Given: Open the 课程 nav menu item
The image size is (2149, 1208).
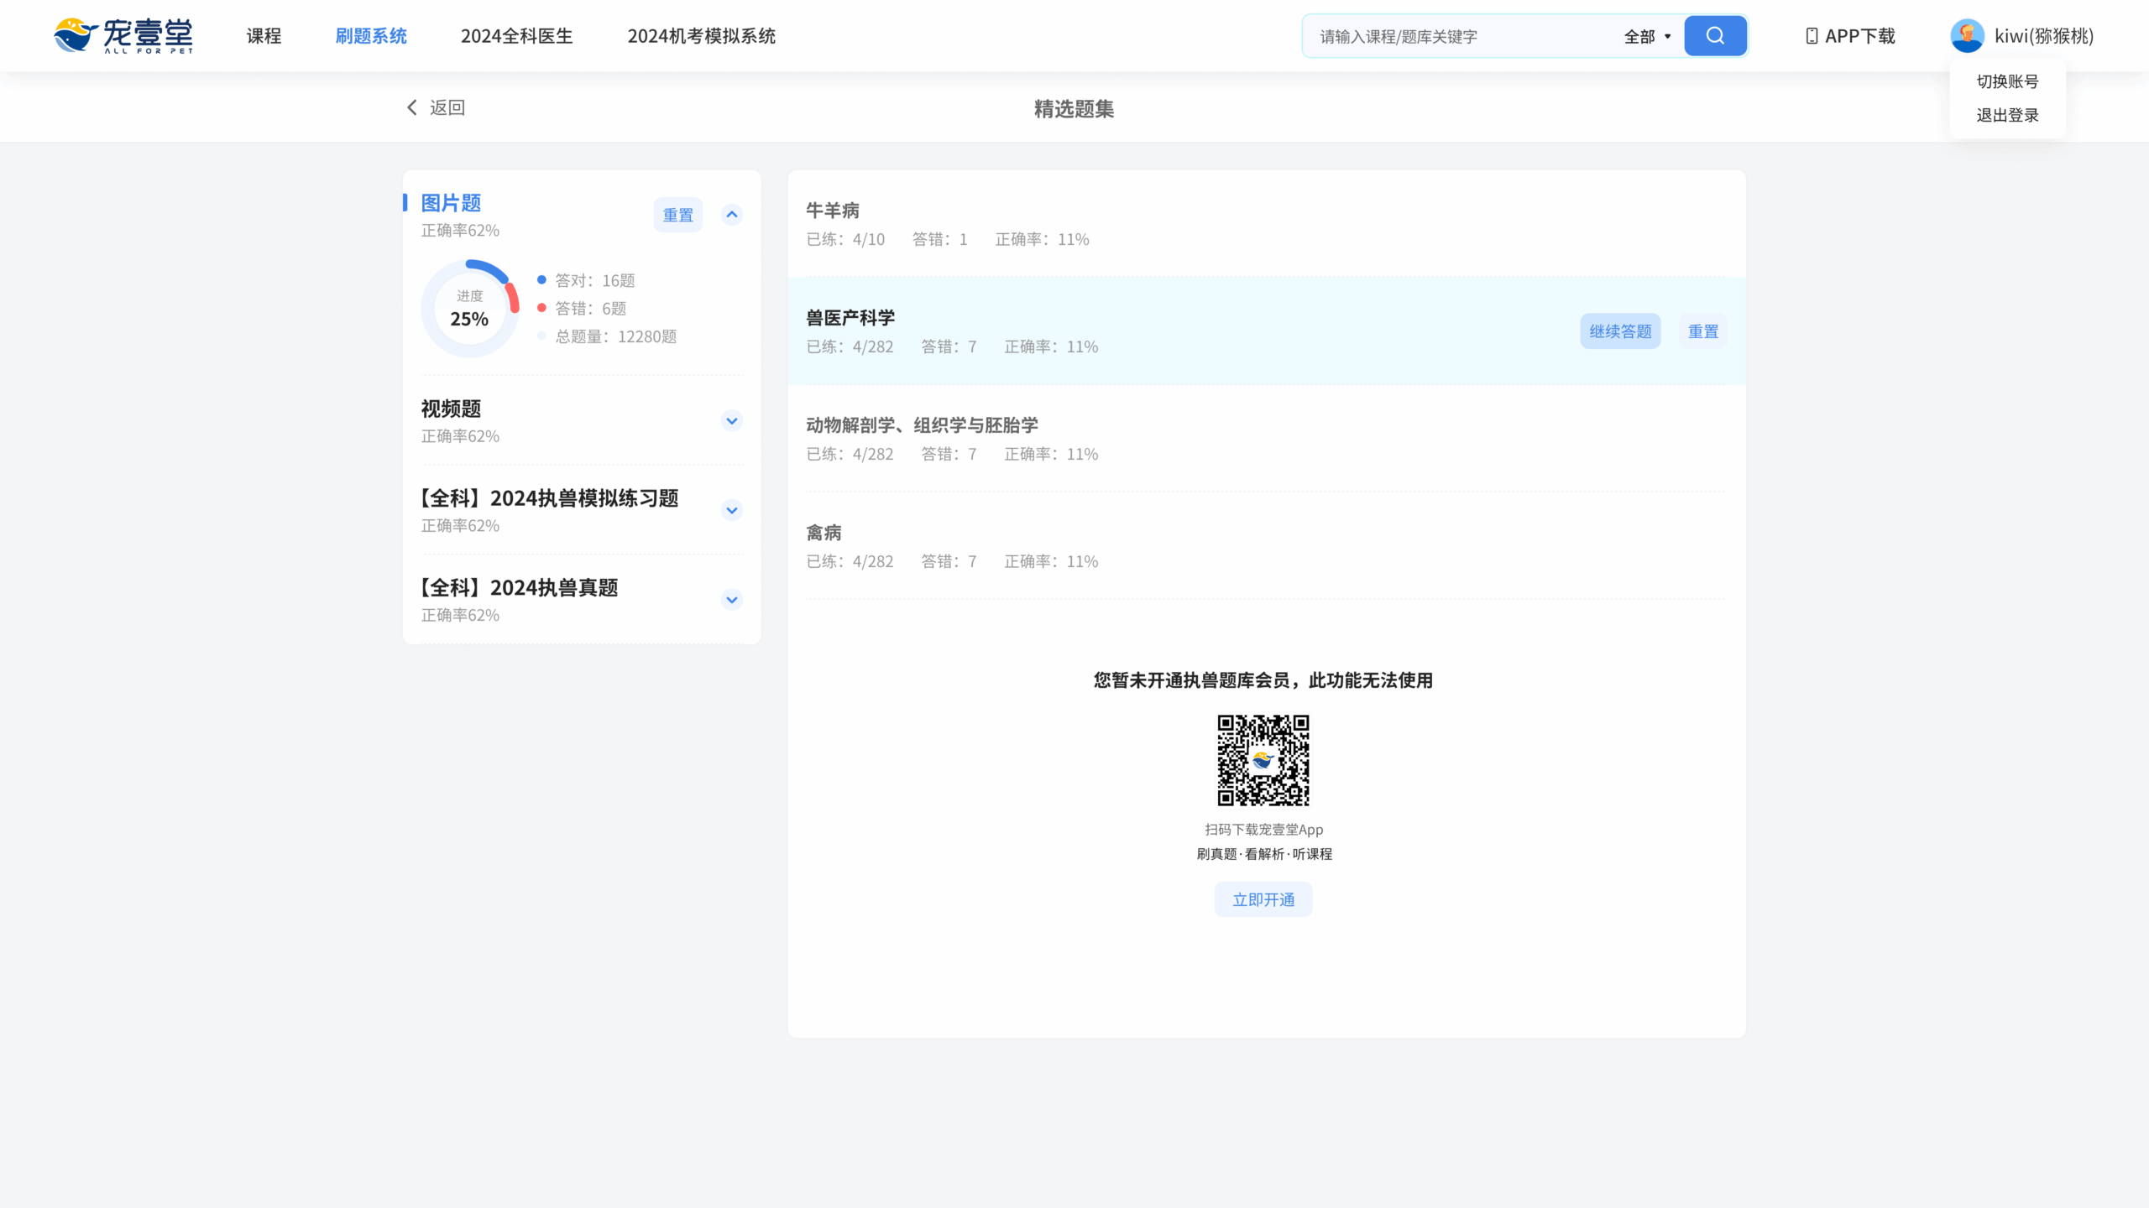Looking at the screenshot, I should 264,36.
